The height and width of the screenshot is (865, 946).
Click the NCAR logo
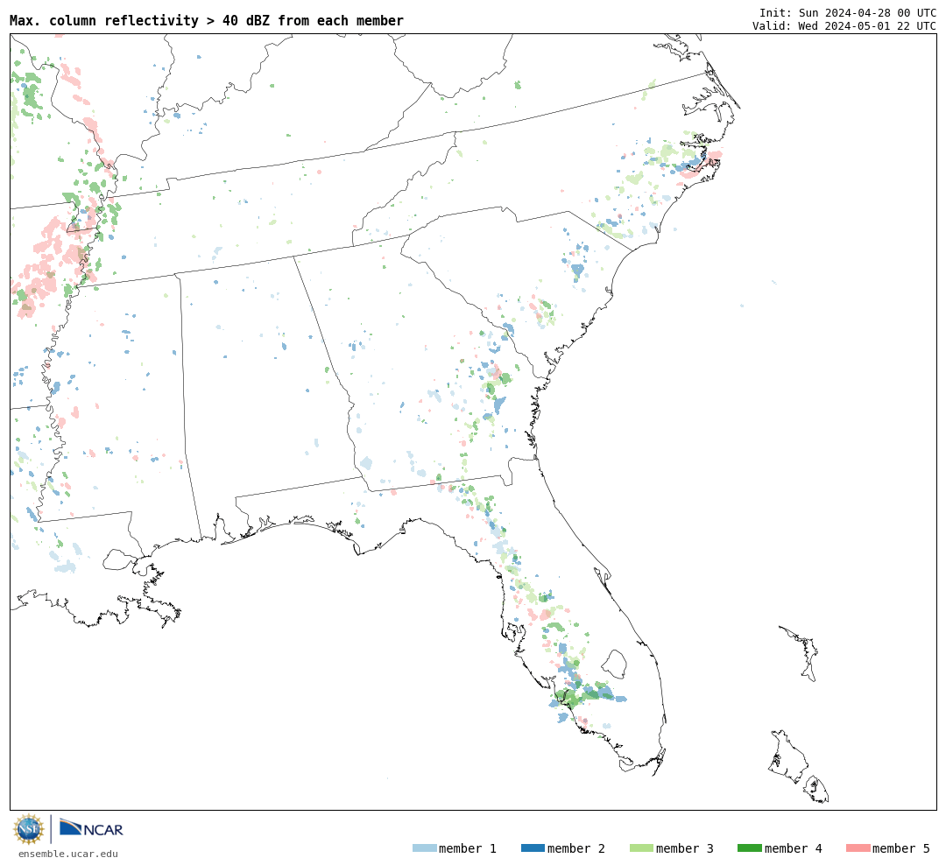point(91,828)
